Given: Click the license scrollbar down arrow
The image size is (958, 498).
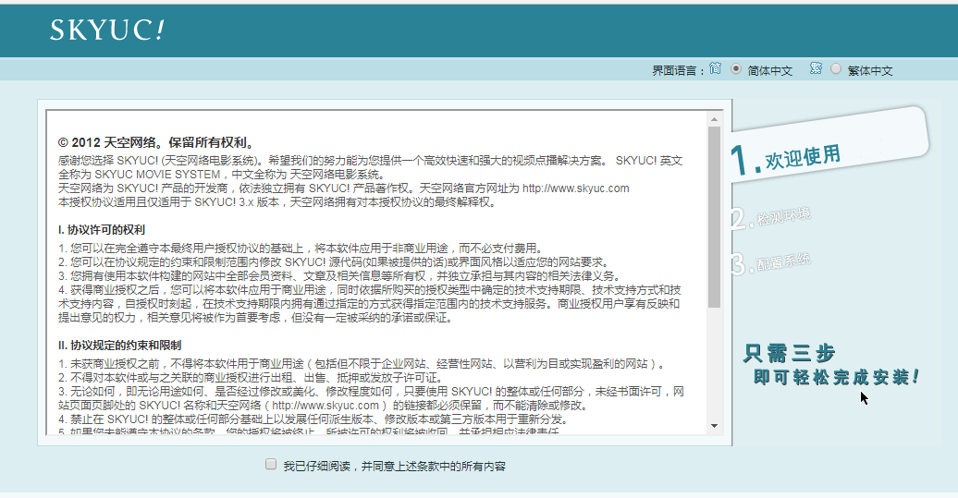Looking at the screenshot, I should tap(714, 426).
